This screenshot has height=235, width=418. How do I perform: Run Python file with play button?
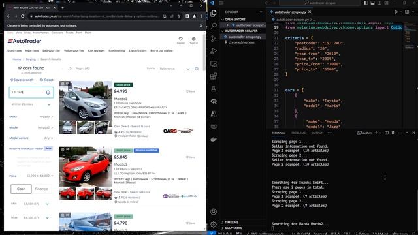coord(396,12)
